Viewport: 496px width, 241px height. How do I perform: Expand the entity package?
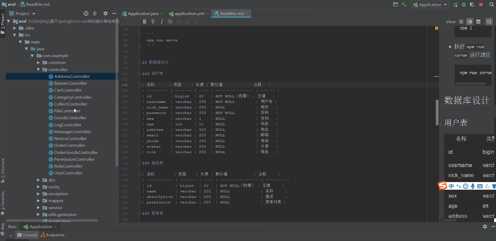tap(38, 187)
